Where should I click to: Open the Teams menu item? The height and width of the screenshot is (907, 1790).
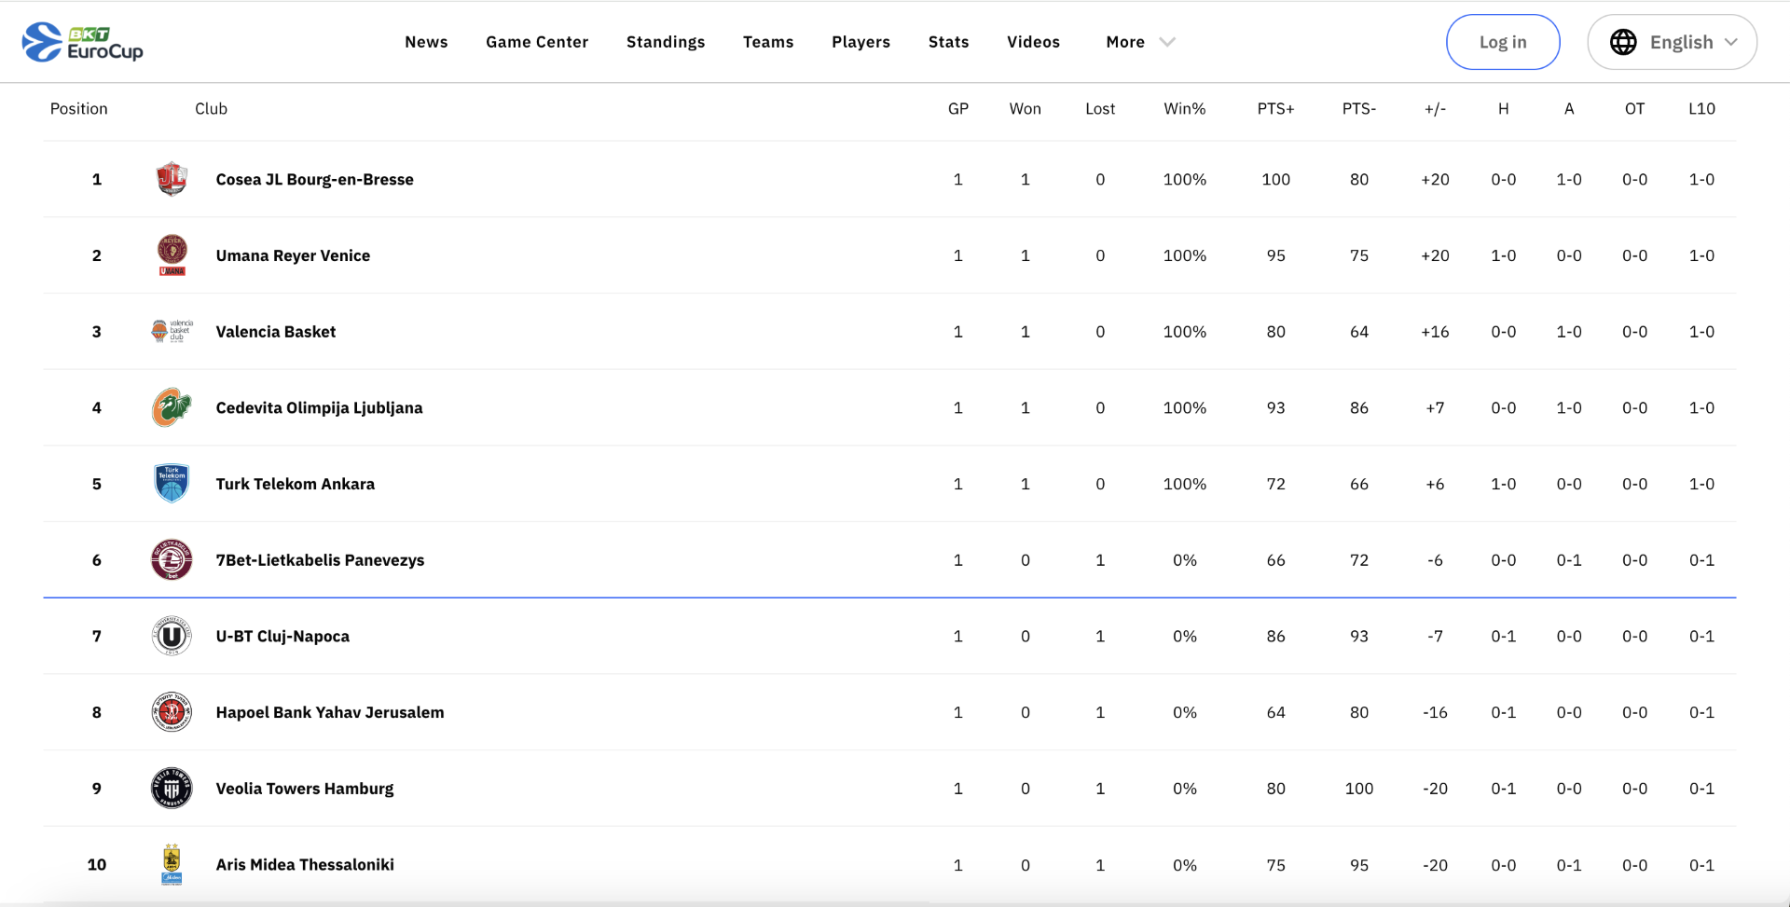coord(768,42)
